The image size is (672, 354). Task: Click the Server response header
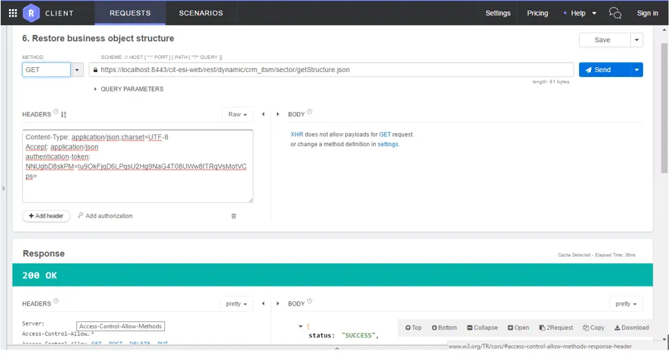(33, 325)
